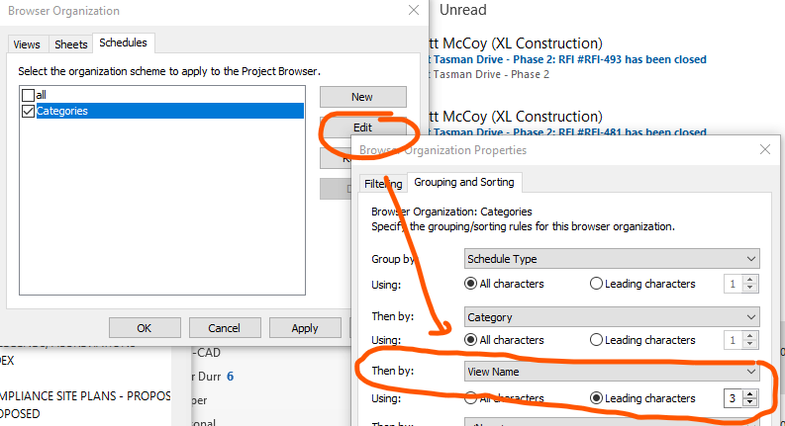Click the Apply button

tap(305, 328)
